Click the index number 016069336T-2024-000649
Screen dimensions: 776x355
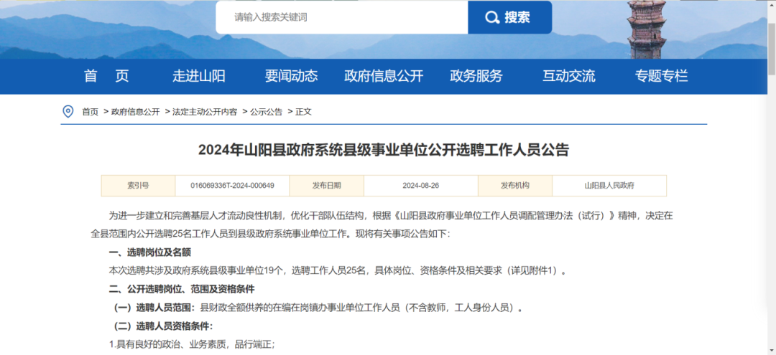click(232, 186)
